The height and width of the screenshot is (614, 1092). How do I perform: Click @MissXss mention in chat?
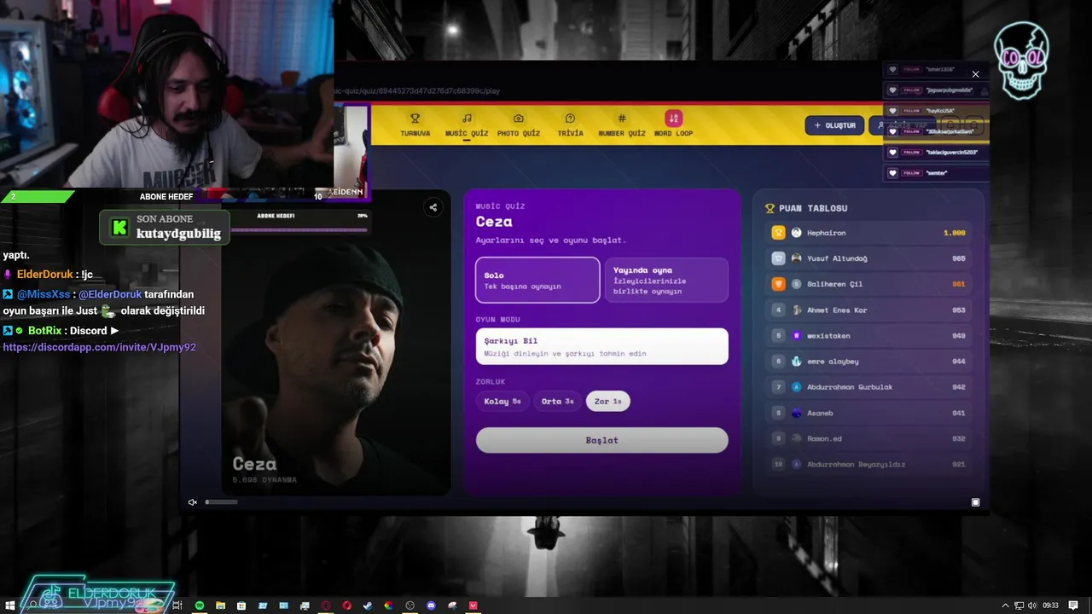[43, 294]
